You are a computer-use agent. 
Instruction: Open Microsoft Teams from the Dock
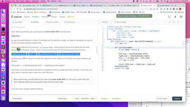3,69
